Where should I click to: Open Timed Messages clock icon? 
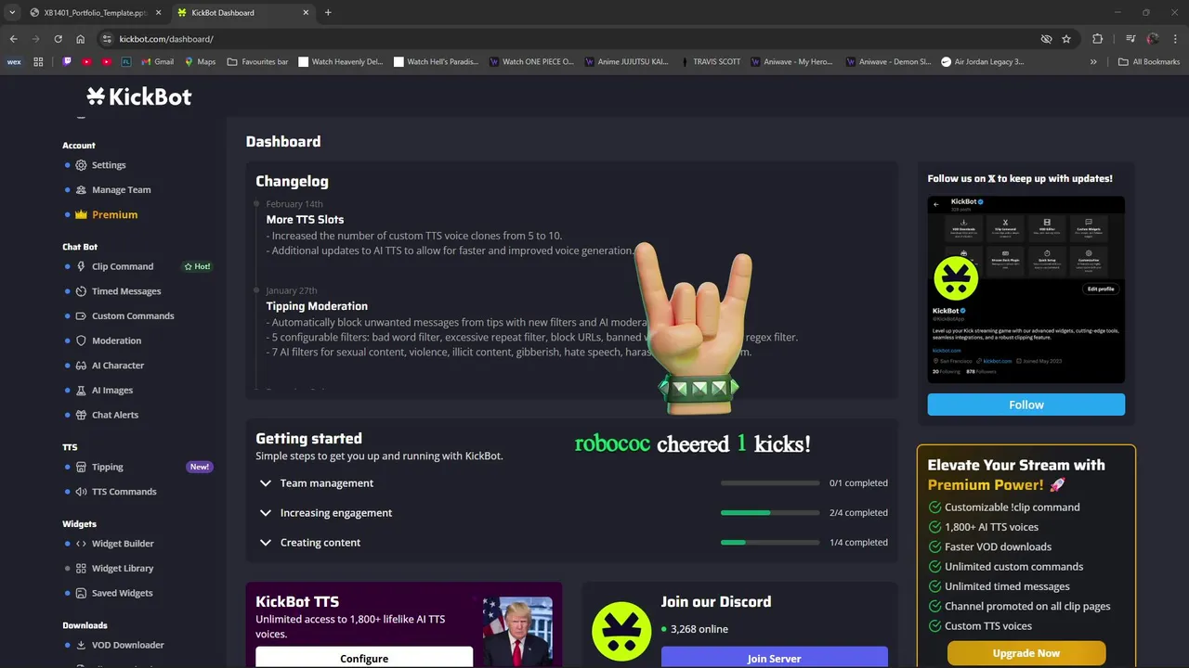82,291
